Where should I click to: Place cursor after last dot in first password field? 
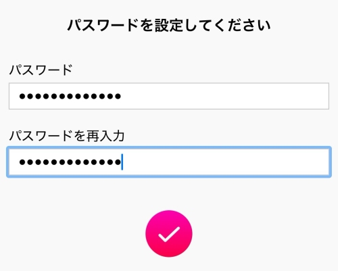pyautogui.click(x=122, y=97)
